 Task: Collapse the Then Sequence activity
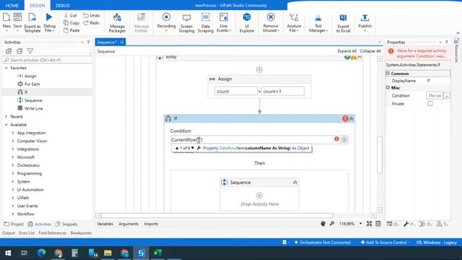[295, 183]
